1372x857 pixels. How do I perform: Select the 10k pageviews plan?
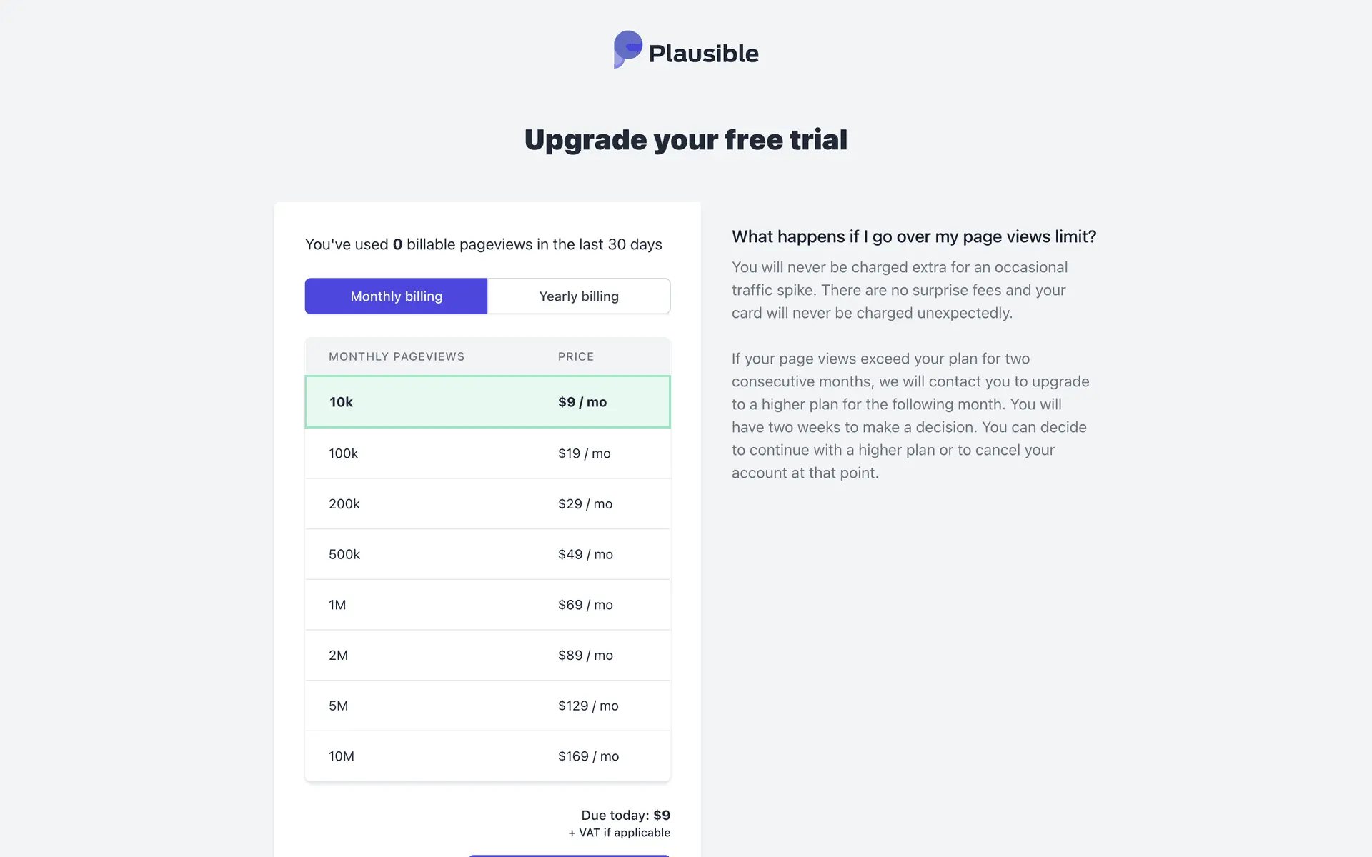(487, 402)
